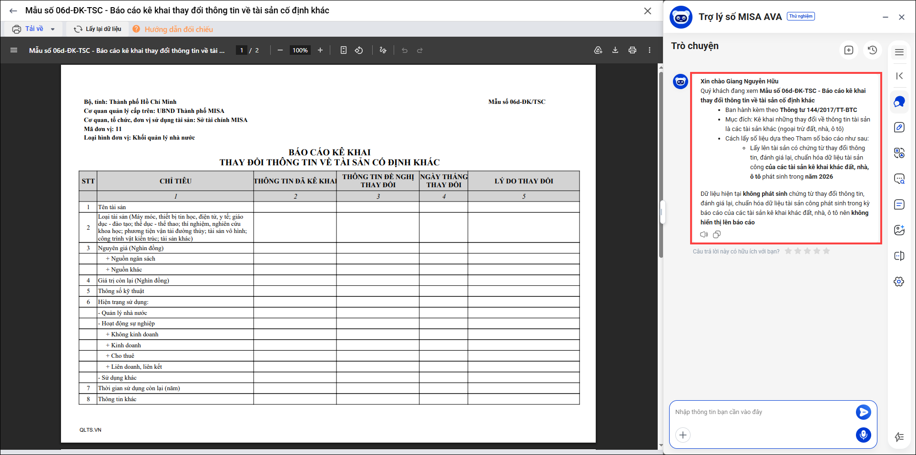
Task: Rate the answer one star
Action: click(x=788, y=251)
